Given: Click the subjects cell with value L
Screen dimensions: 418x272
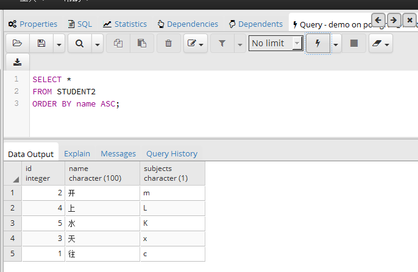Looking at the screenshot, I should pyautogui.click(x=173, y=208).
